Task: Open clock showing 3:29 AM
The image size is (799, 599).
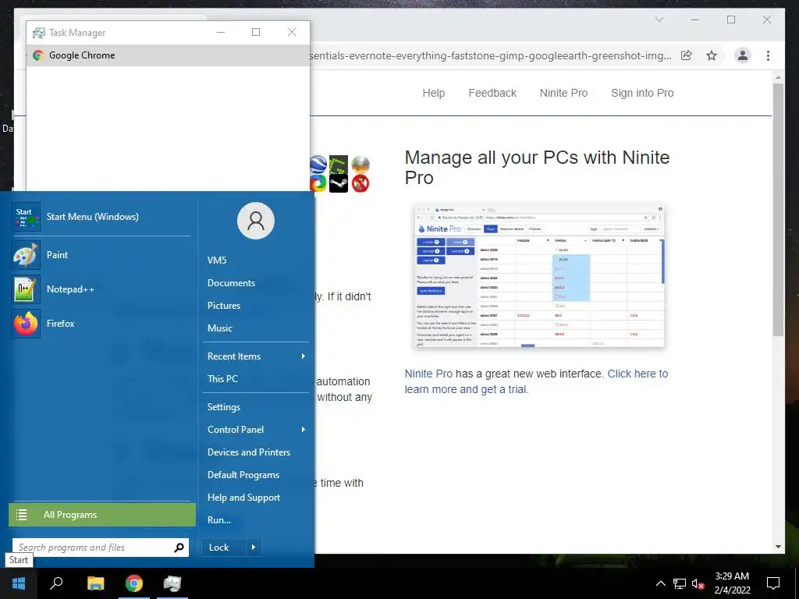Action: 732,583
